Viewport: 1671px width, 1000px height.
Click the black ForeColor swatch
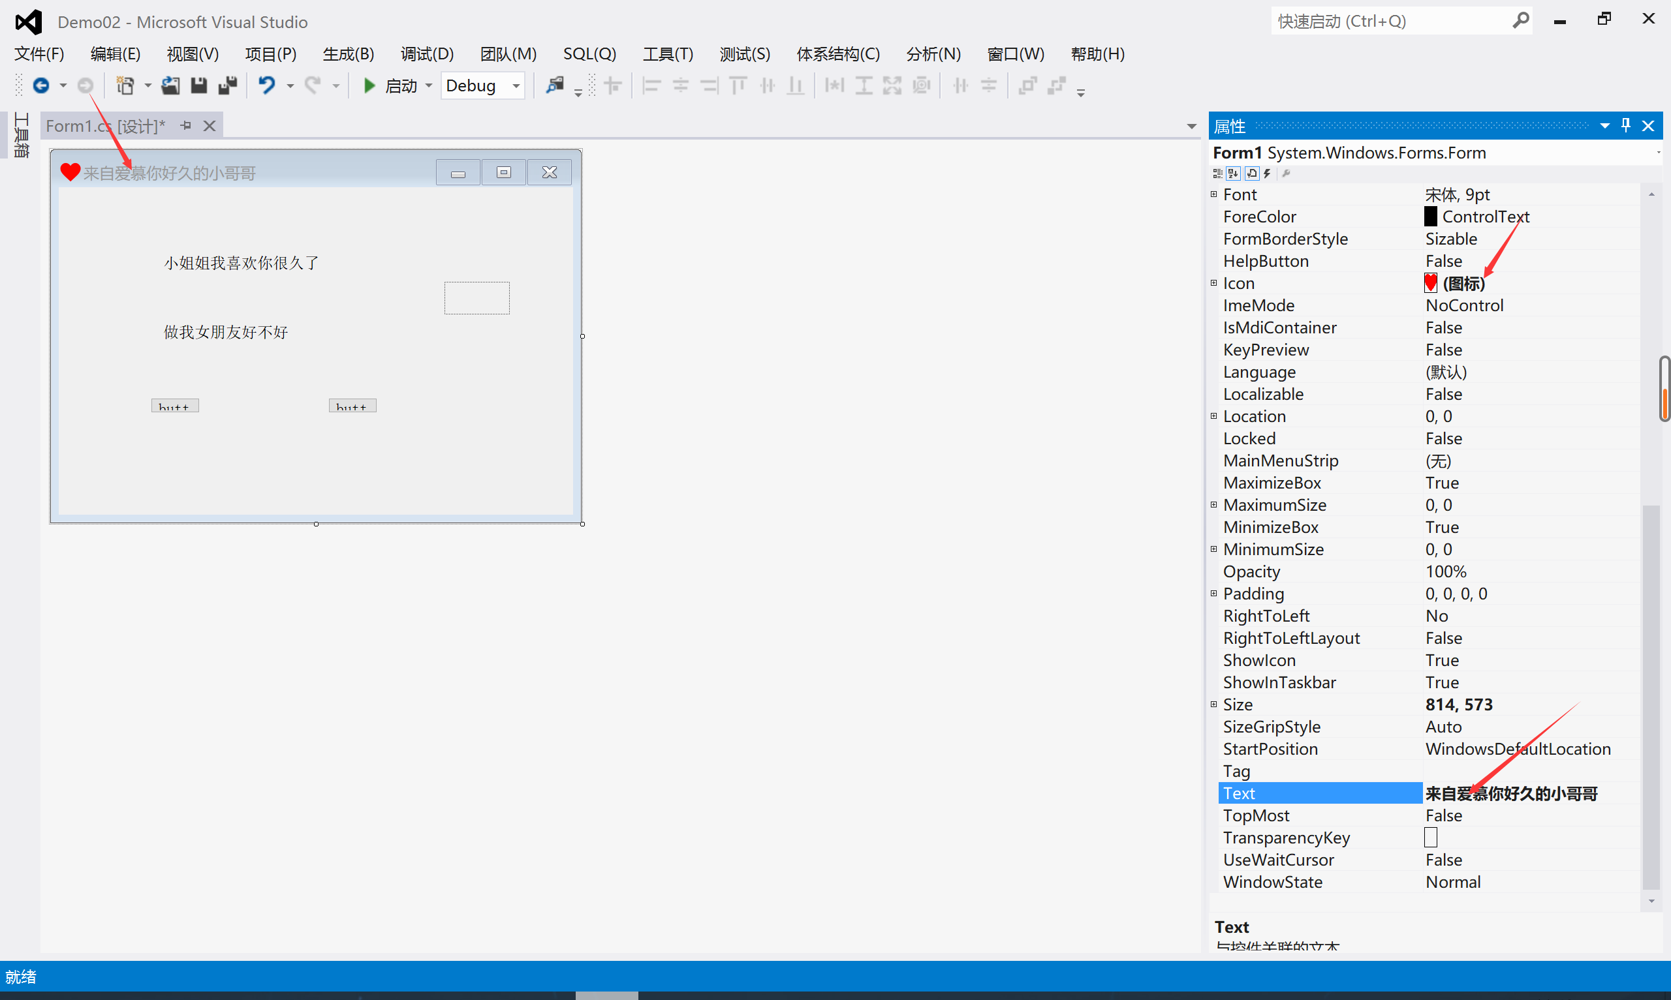1430,217
